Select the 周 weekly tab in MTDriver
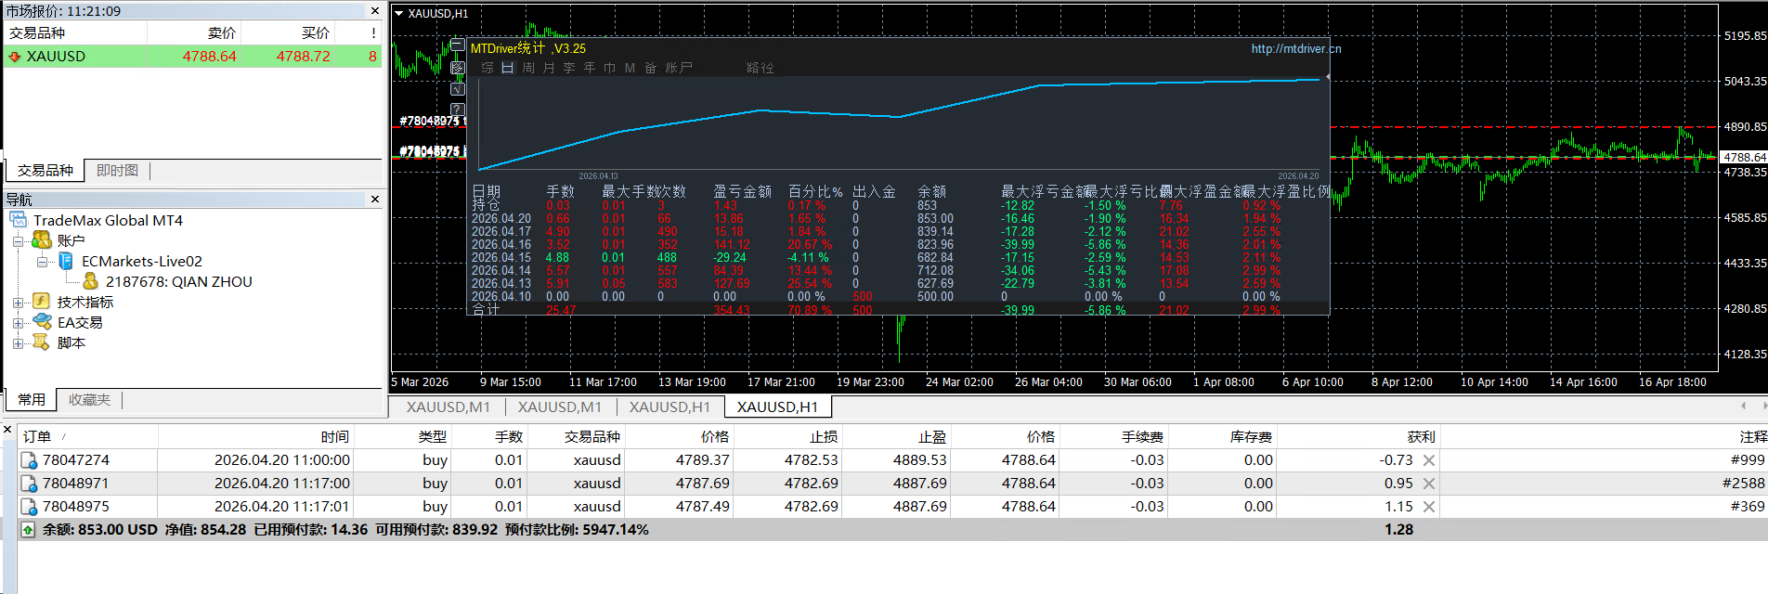Viewport: 1768px width, 594px height. [528, 68]
